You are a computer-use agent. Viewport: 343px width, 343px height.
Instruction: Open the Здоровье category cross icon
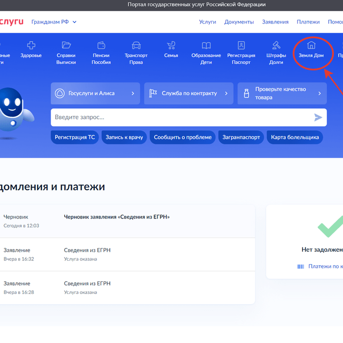pyautogui.click(x=31, y=45)
